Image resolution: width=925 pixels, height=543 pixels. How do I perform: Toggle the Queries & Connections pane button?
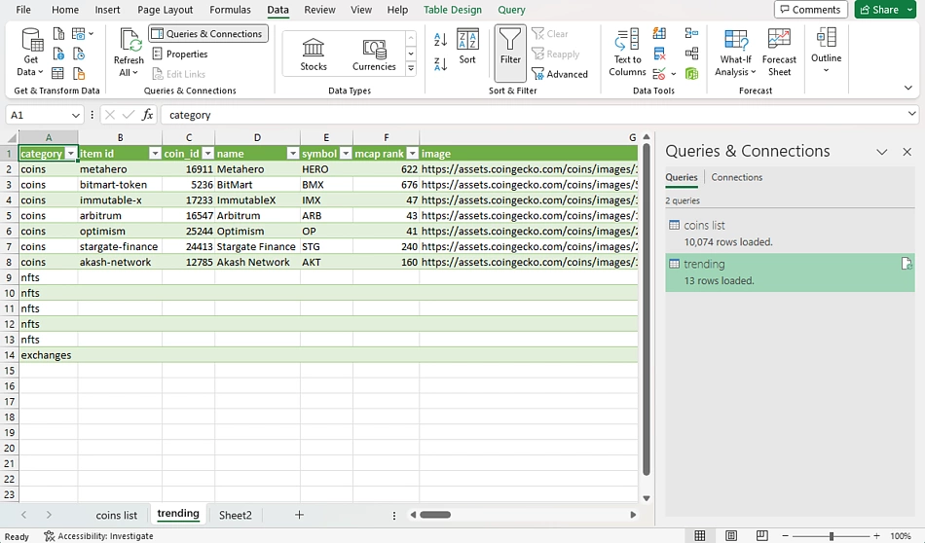(x=208, y=34)
